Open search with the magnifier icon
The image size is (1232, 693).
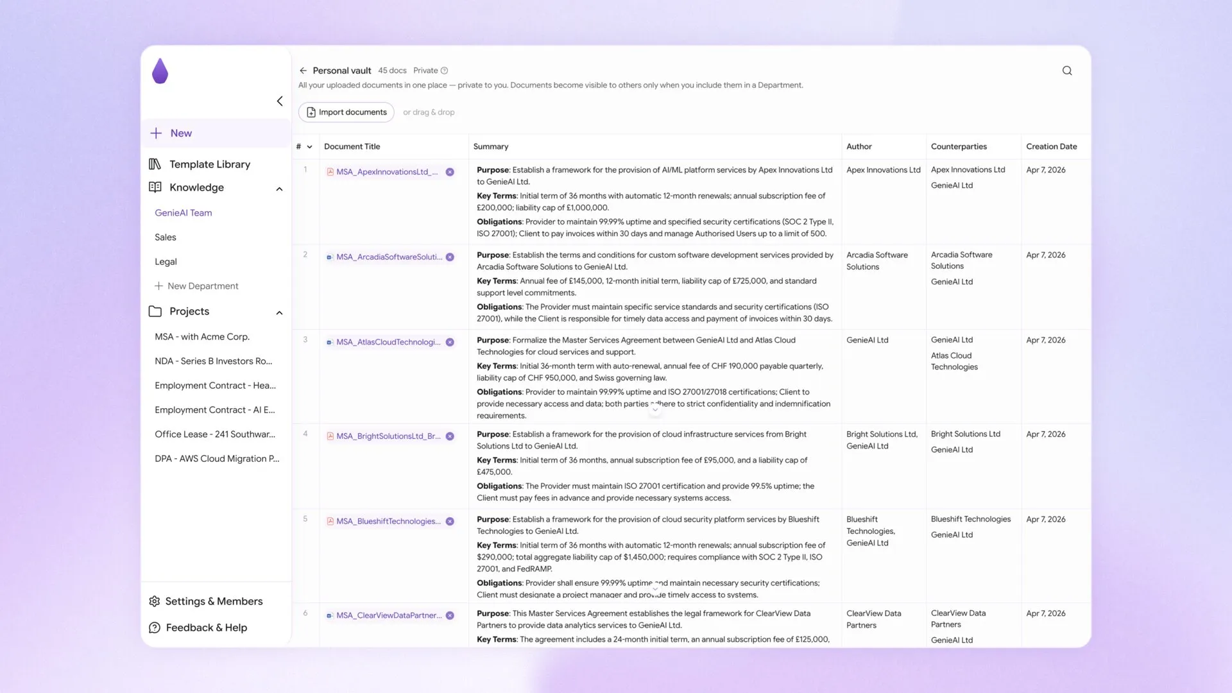[x=1067, y=71]
